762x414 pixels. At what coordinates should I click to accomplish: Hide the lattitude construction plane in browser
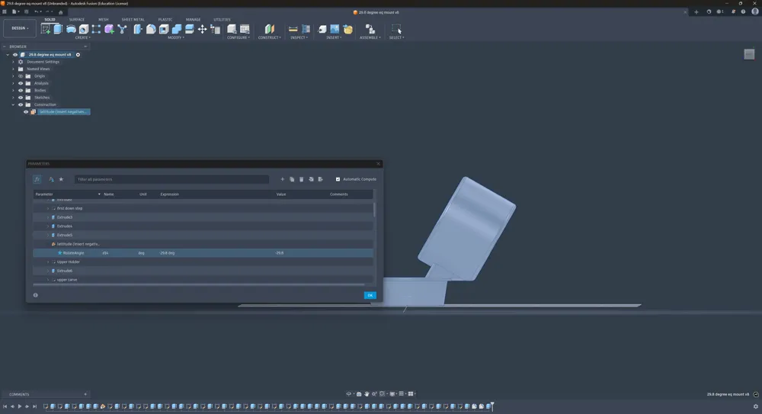(26, 112)
